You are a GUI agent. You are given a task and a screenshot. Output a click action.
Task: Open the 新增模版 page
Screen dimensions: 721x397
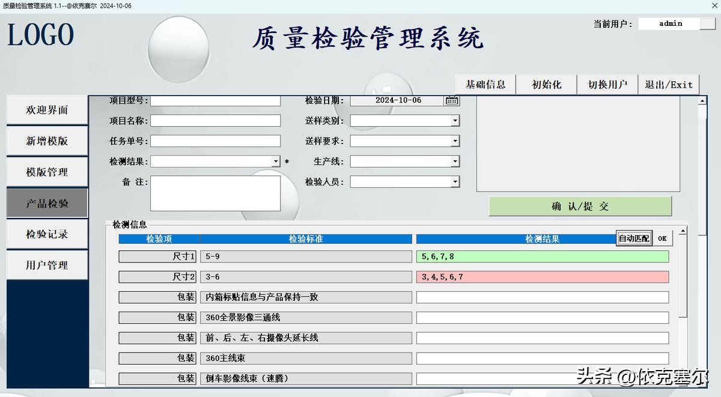[x=47, y=141]
